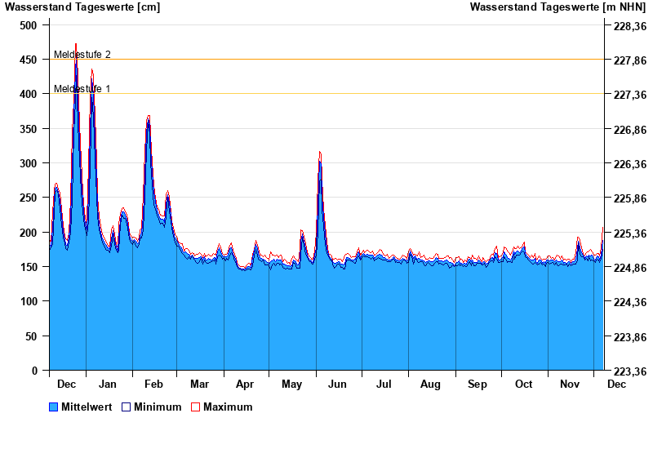The width and height of the screenshot is (653, 449).
Task: Click the right title Wasserstand Tageswerte [m NHN]
Action: click(x=559, y=7)
